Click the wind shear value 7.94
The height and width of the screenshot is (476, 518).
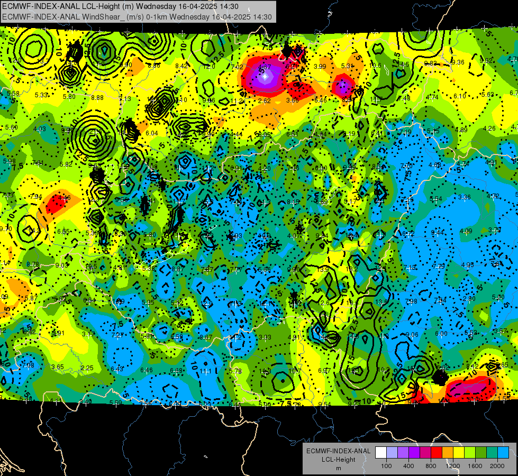coord(35,197)
